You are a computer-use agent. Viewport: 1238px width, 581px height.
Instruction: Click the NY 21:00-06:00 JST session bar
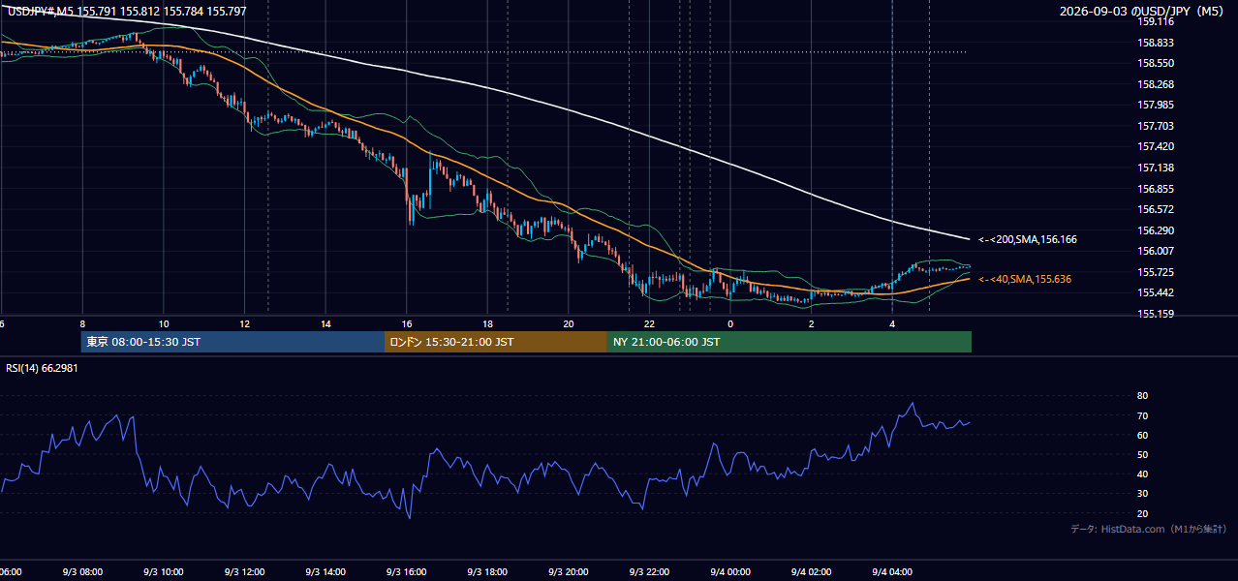pyautogui.click(x=789, y=342)
